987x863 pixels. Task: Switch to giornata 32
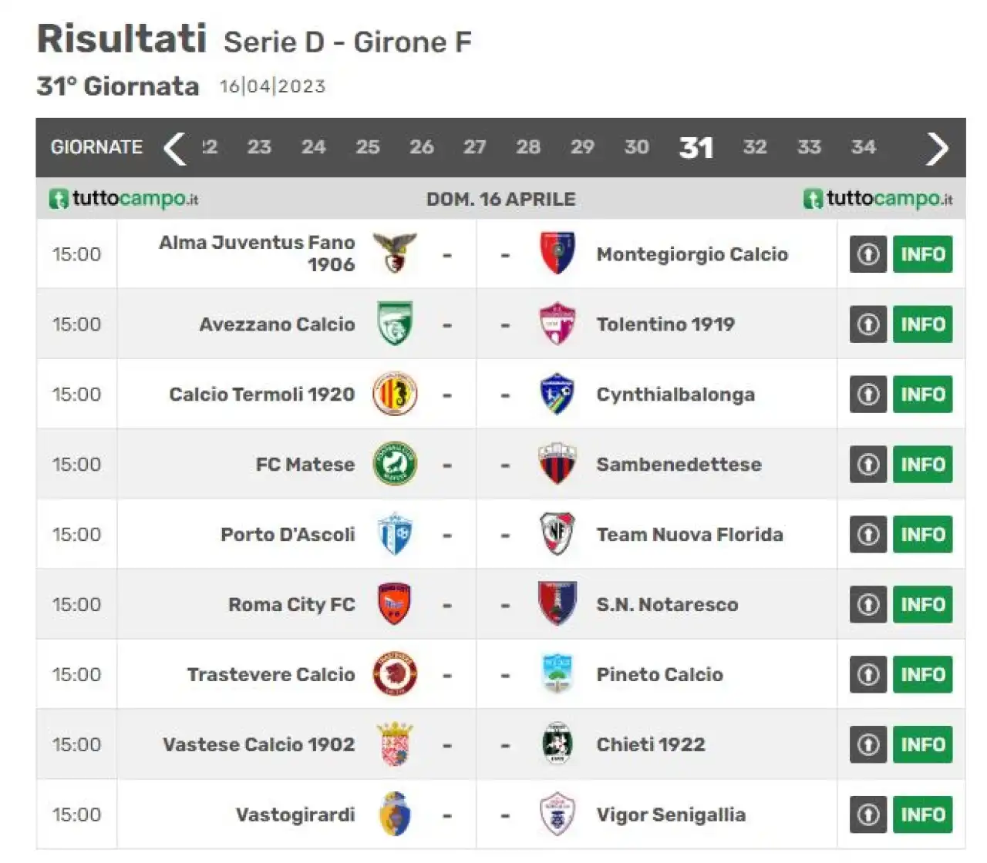click(755, 147)
